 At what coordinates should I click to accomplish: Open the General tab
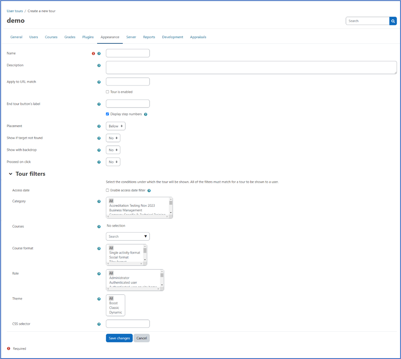[x=17, y=37]
